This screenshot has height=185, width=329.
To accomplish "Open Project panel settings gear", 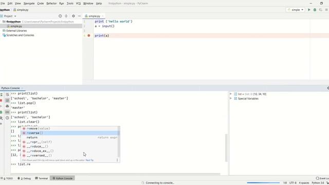I will pos(73,16).
